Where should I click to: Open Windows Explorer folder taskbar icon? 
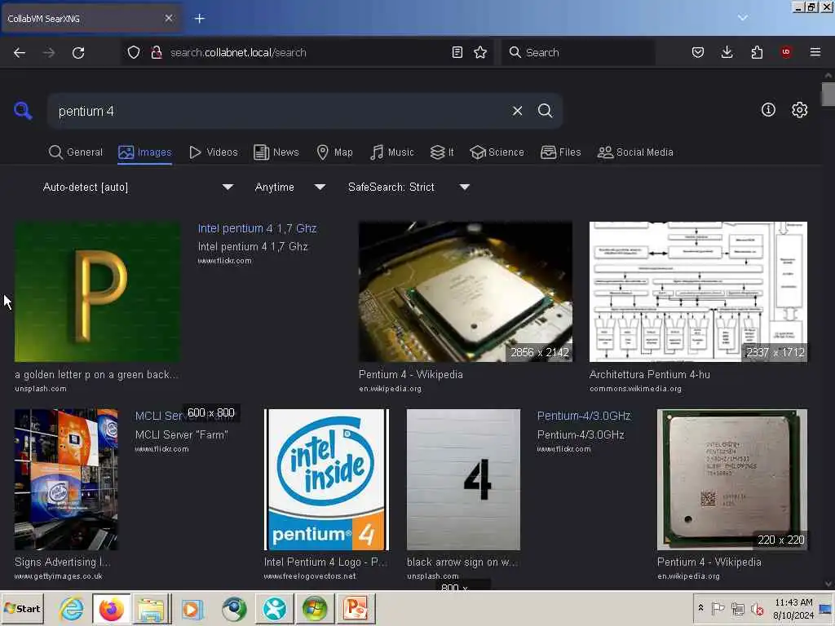tap(151, 608)
